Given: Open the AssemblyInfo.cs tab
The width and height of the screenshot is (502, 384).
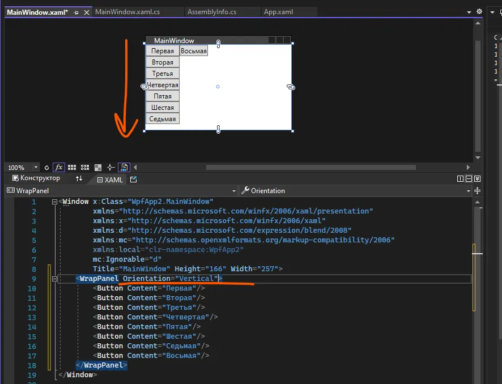Looking at the screenshot, I should click(211, 12).
